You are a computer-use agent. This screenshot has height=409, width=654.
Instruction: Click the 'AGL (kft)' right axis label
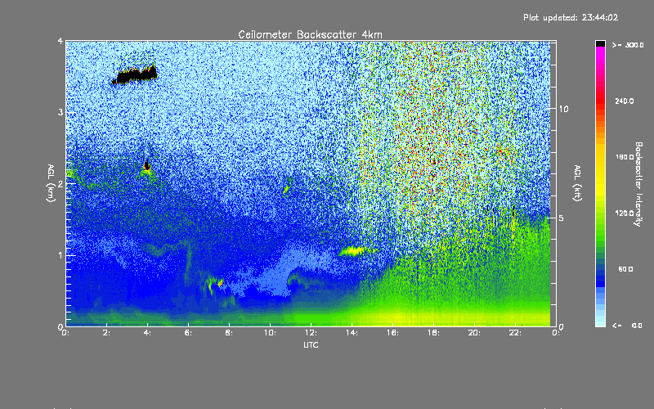pyautogui.click(x=577, y=183)
